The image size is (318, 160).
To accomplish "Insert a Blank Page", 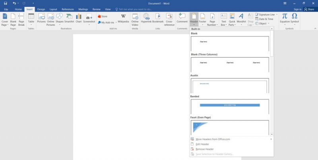I will coord(13,19).
